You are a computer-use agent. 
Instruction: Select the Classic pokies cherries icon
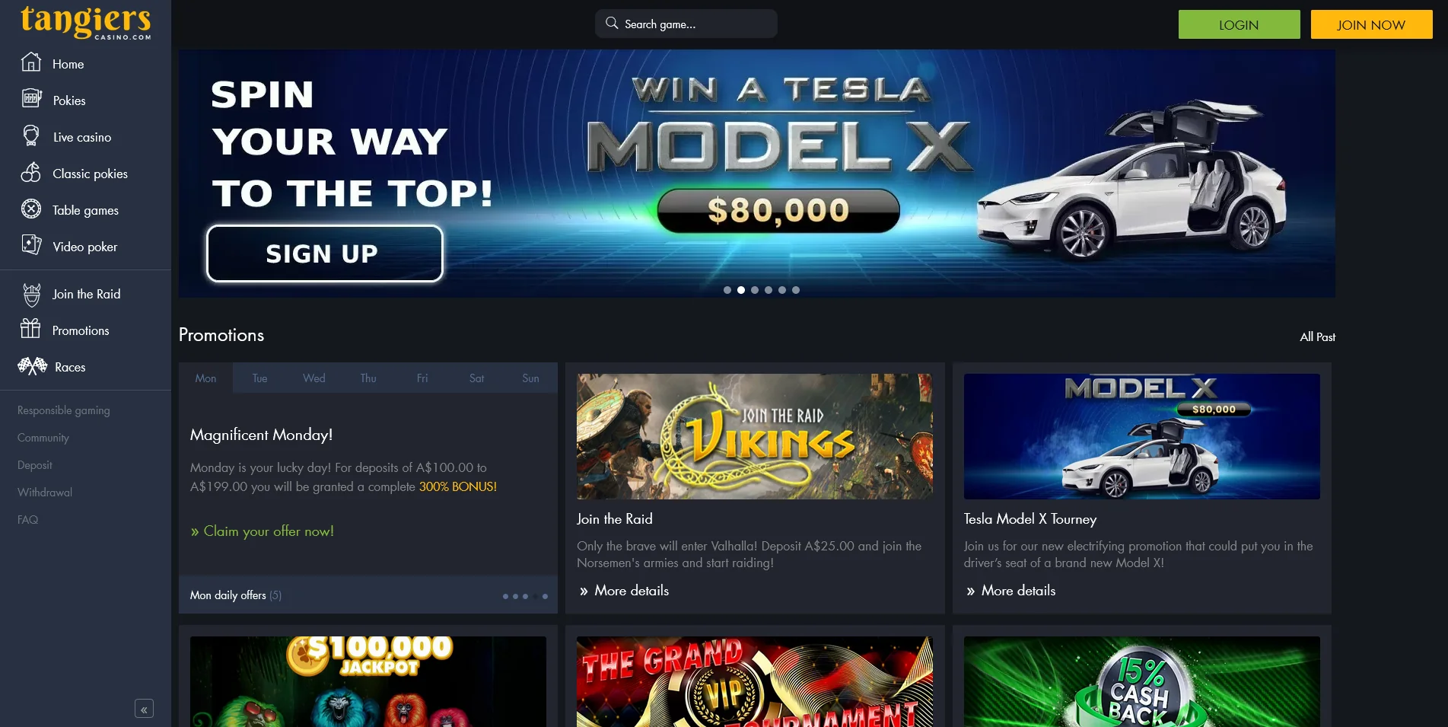pos(31,172)
